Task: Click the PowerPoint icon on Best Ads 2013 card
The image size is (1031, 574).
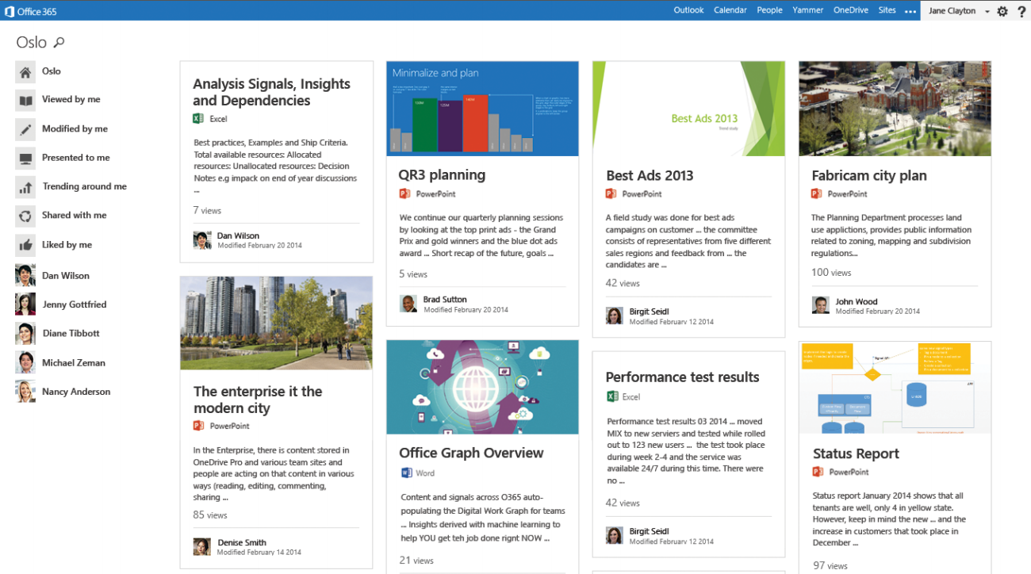Action: [x=611, y=193]
